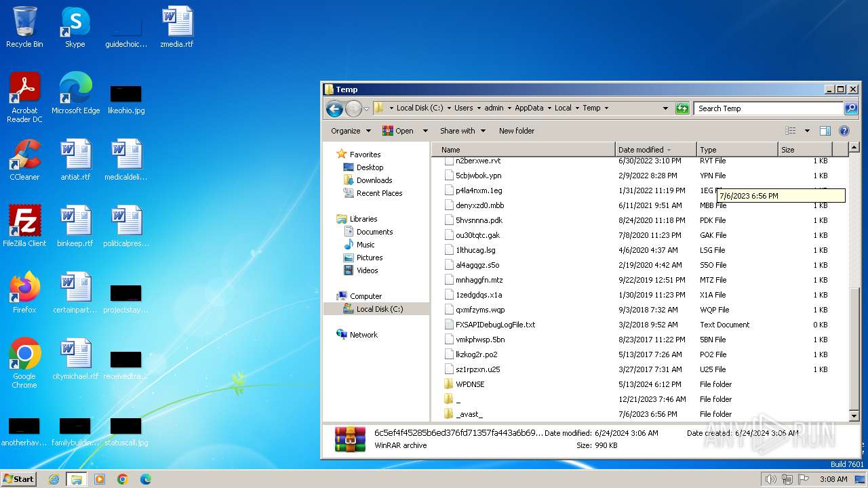
Task: Select Desktop under Favorites
Action: click(x=370, y=167)
